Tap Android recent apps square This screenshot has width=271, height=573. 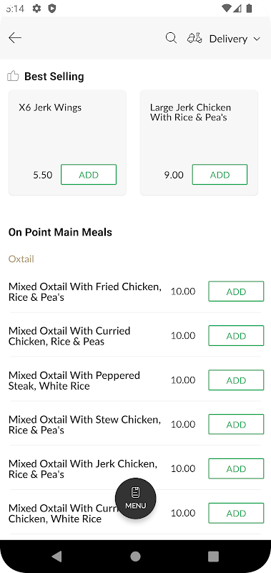point(213,557)
